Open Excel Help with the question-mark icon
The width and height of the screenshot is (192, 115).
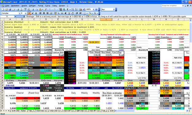[x=96, y=10]
